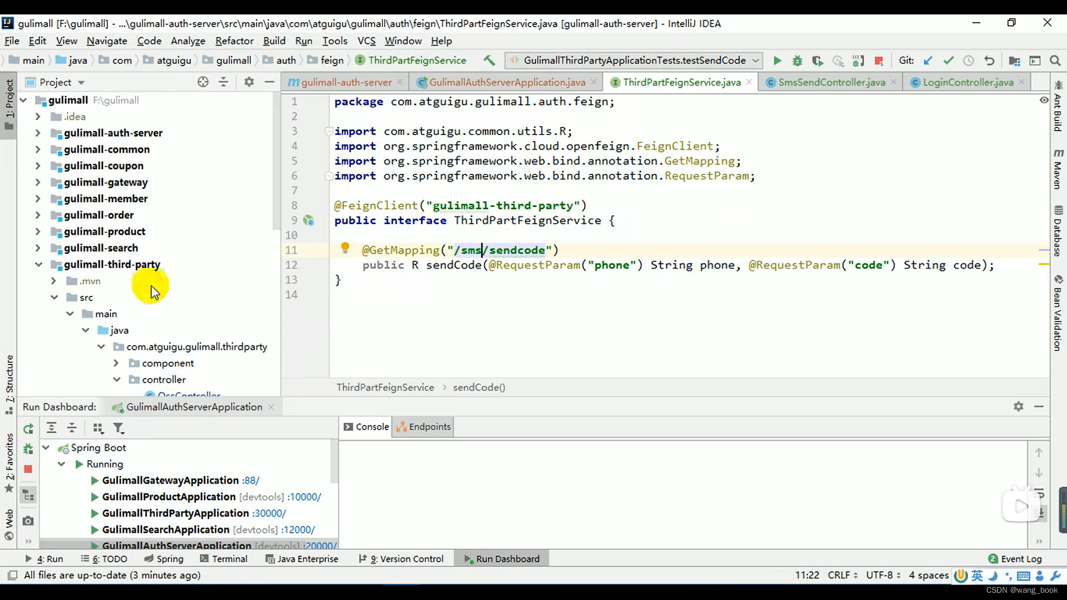The width and height of the screenshot is (1067, 600).
Task: Run the selected configuration with green play button
Action: tap(777, 61)
